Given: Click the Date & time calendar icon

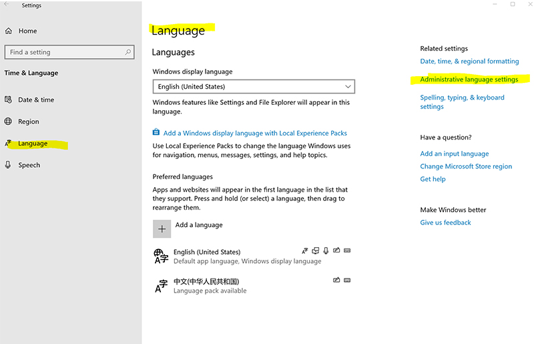Looking at the screenshot, I should (8, 100).
